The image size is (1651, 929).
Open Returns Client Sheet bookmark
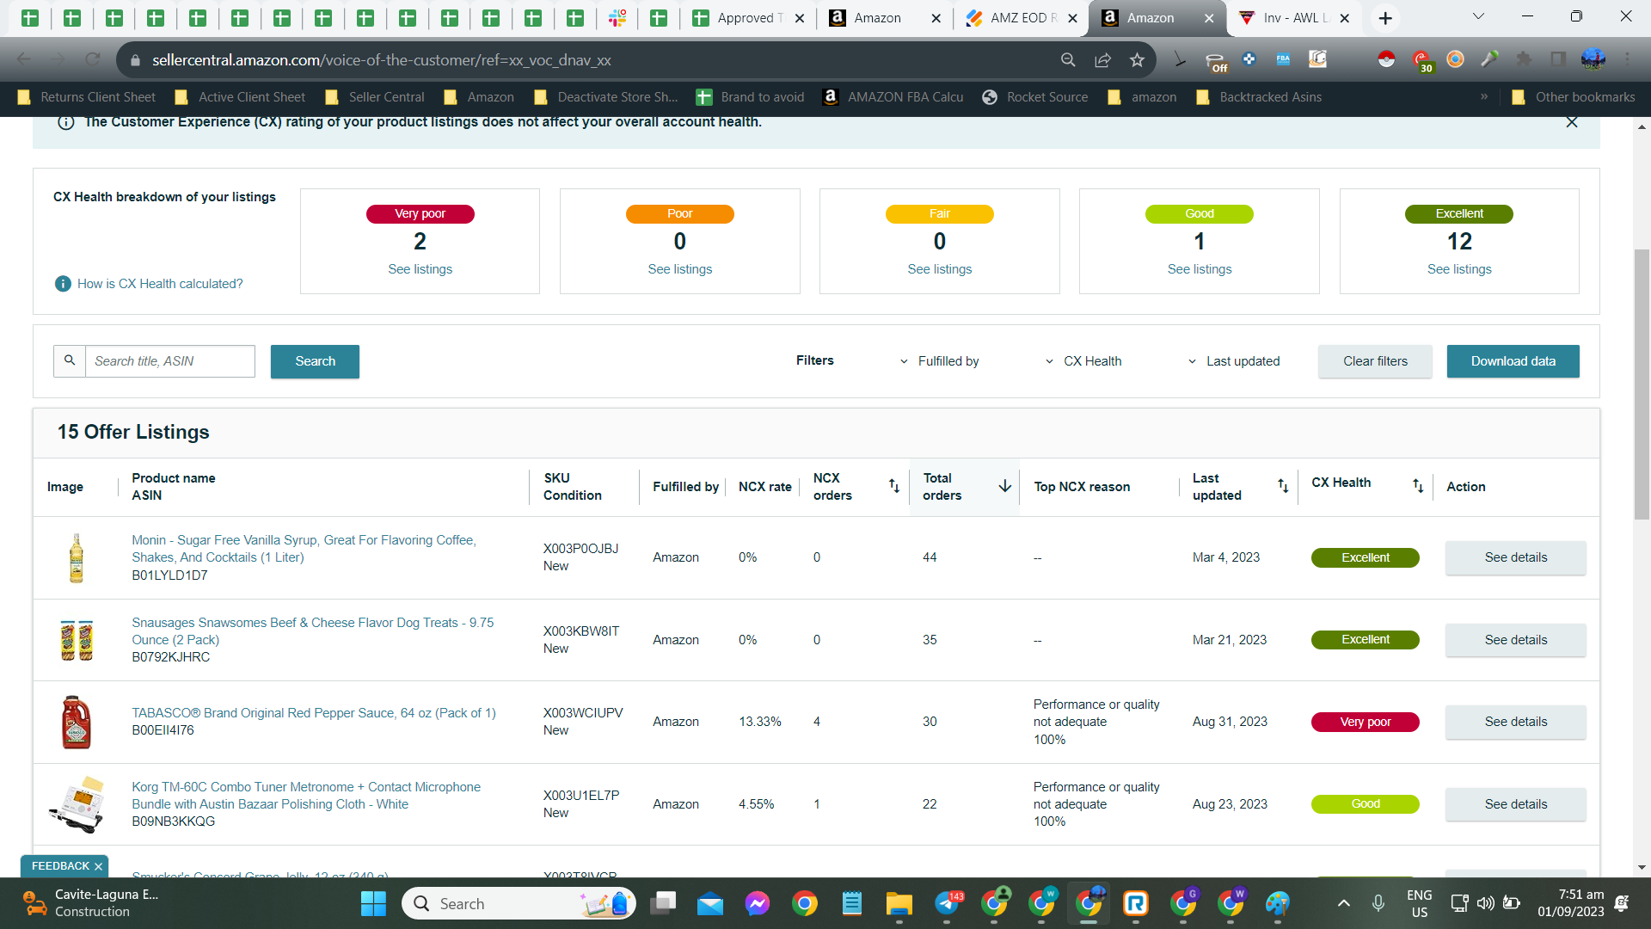point(86,97)
